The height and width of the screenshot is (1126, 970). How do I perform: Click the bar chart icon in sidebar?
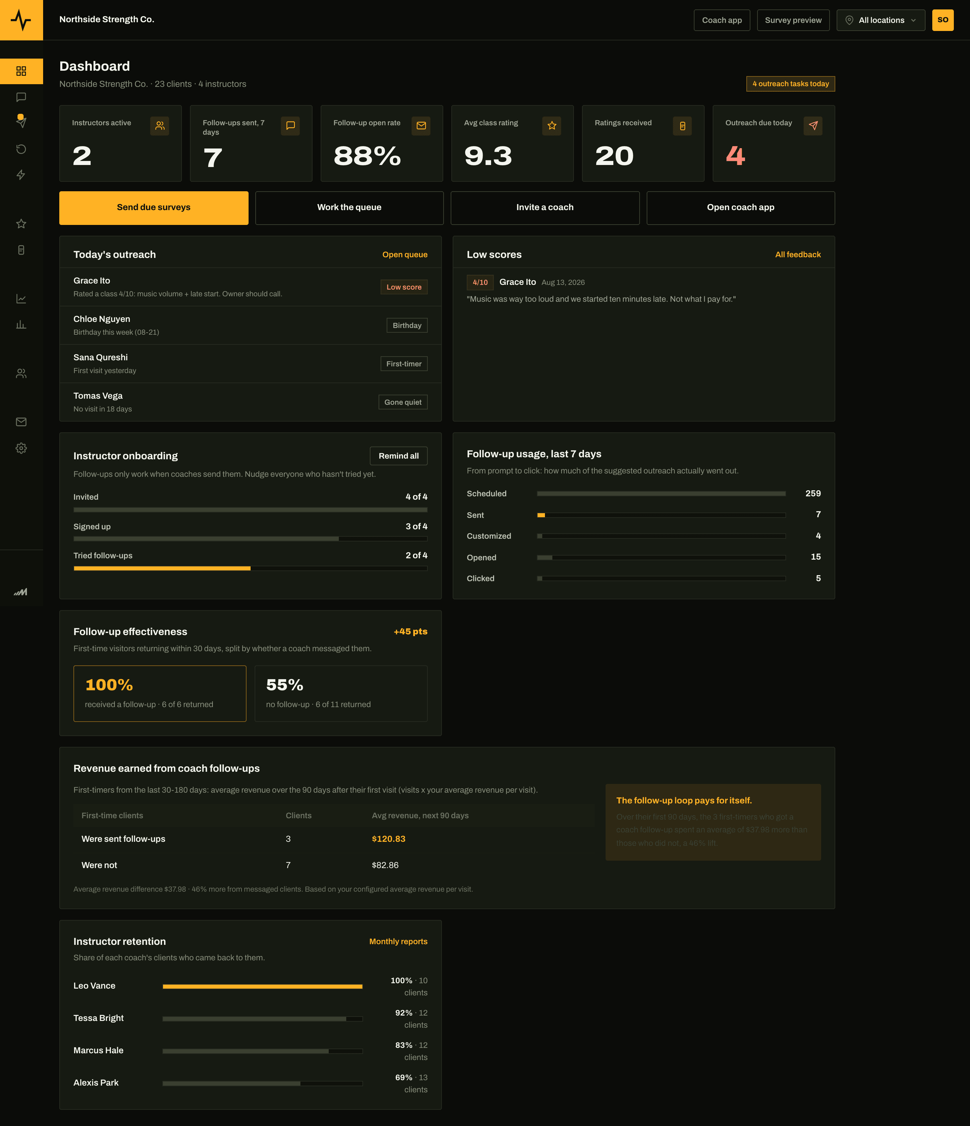[21, 324]
